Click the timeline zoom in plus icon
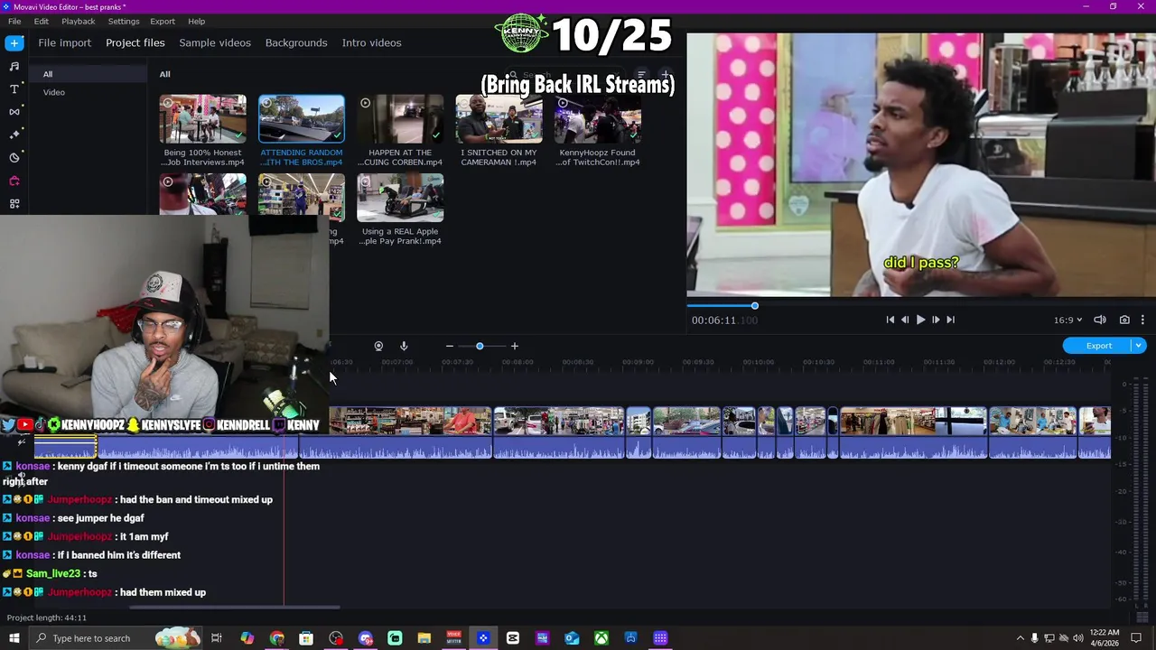 tap(515, 346)
